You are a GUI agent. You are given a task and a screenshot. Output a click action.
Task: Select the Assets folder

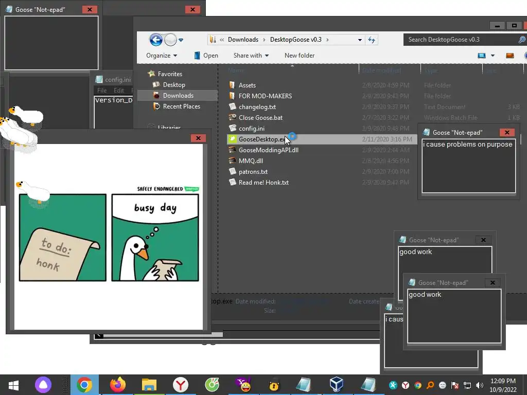(247, 85)
